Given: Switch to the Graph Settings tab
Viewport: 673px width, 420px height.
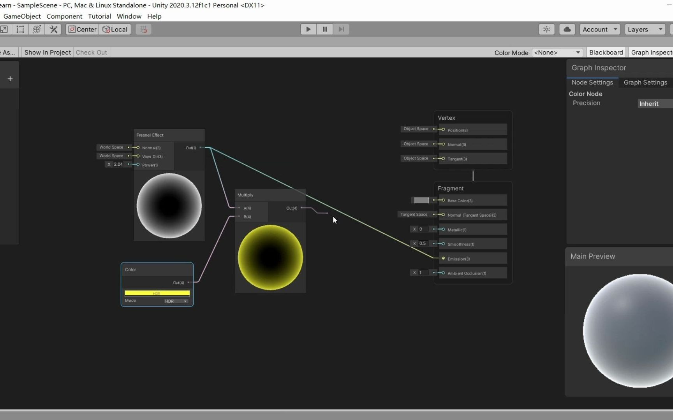Looking at the screenshot, I should pyautogui.click(x=645, y=82).
